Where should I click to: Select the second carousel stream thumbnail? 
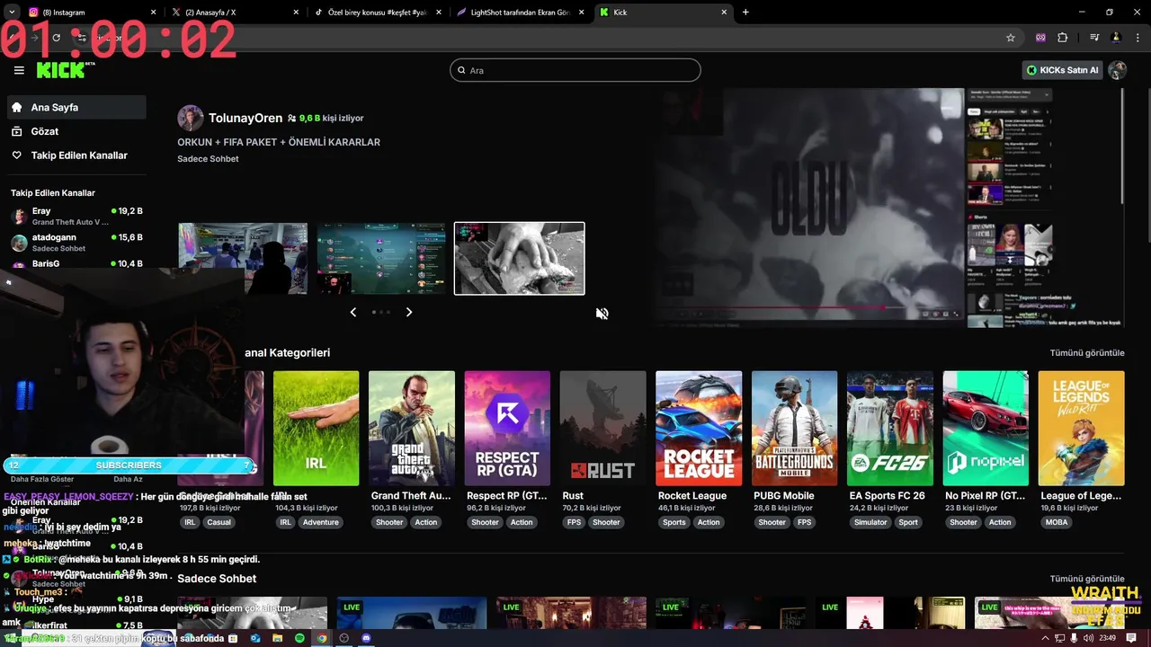click(381, 259)
